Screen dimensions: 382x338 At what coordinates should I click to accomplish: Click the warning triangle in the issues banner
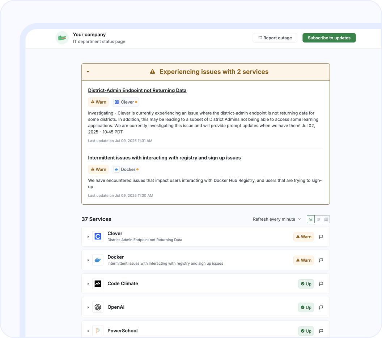pos(152,71)
